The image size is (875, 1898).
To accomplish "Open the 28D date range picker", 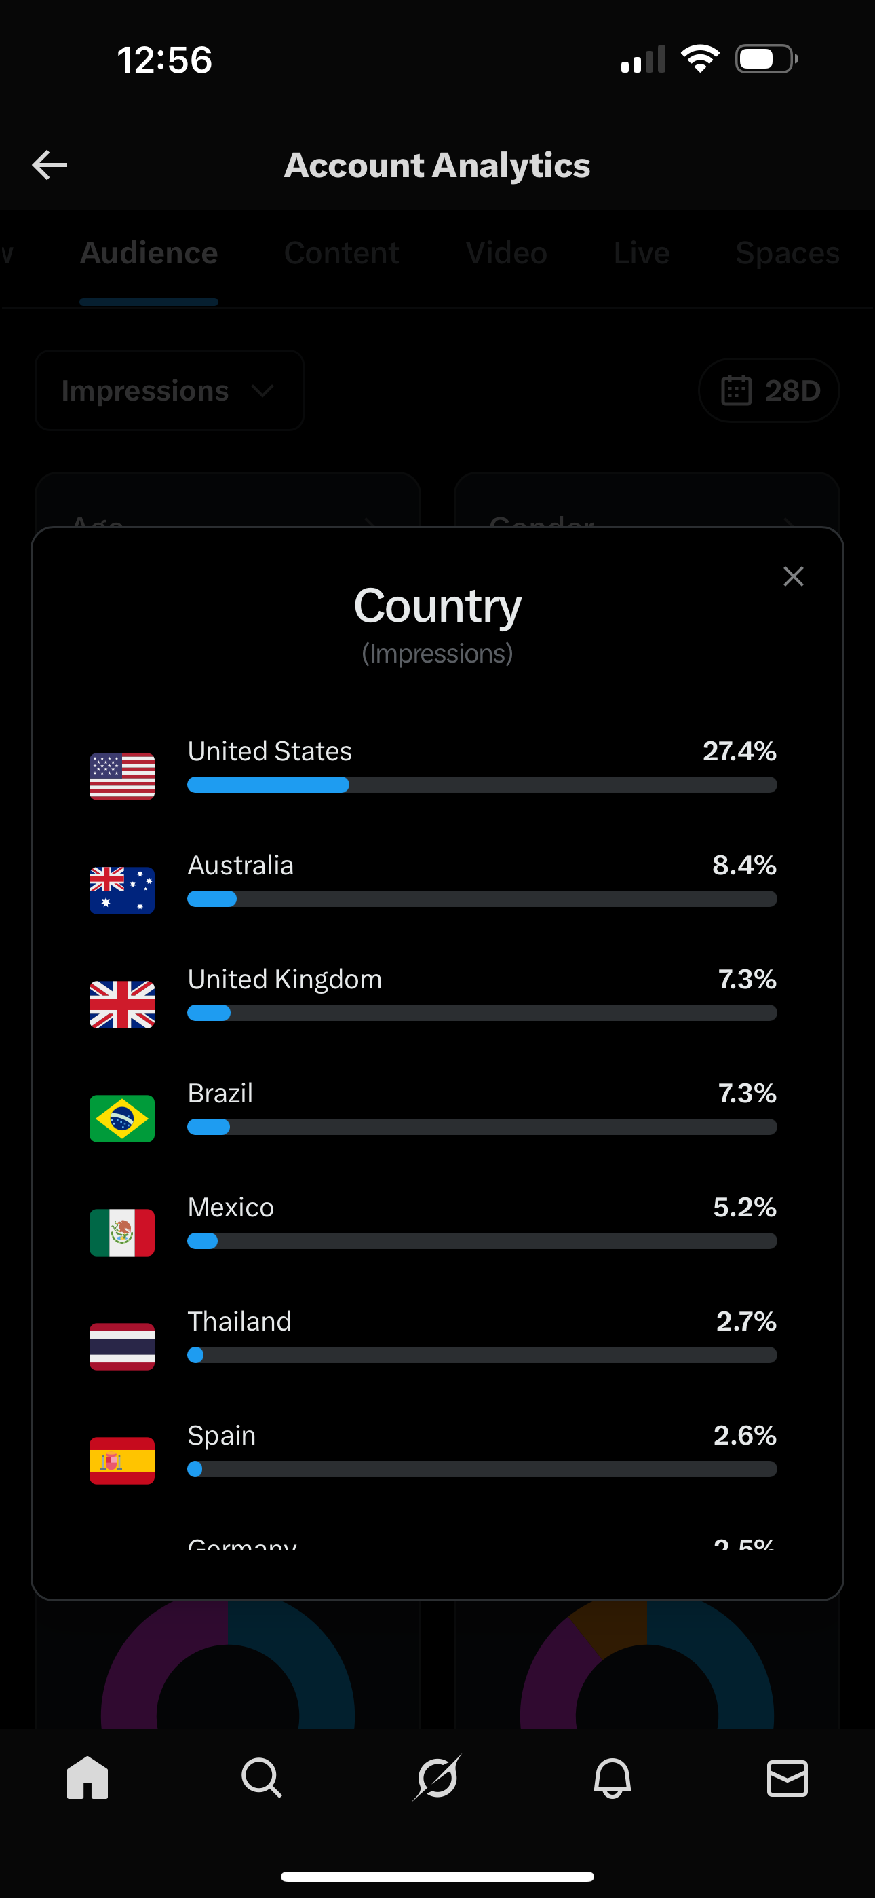I will click(769, 390).
